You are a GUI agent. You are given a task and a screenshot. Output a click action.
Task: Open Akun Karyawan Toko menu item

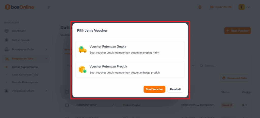(x=25, y=75)
